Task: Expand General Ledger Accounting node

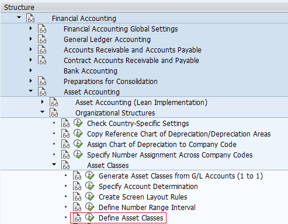Action: (x=30, y=39)
